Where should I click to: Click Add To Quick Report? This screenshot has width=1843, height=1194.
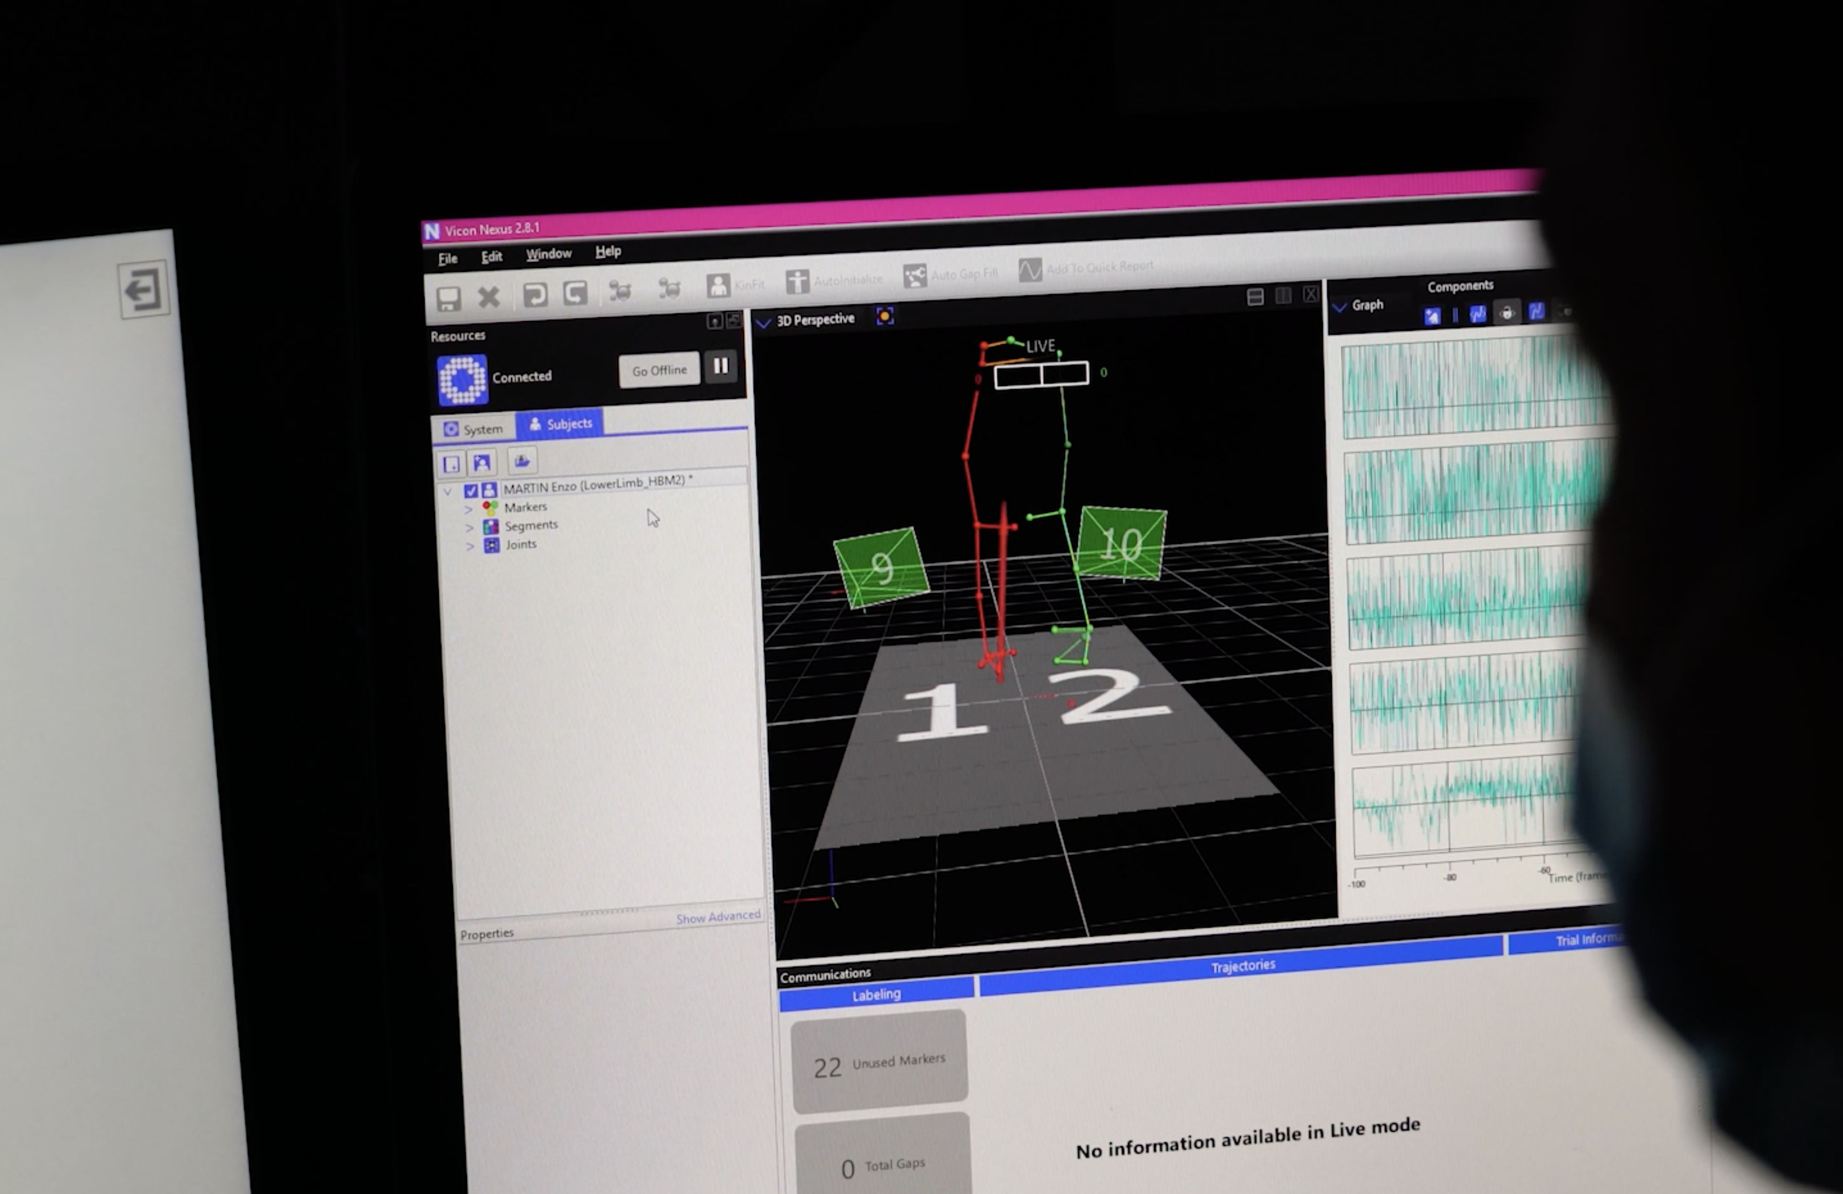coord(1086,269)
